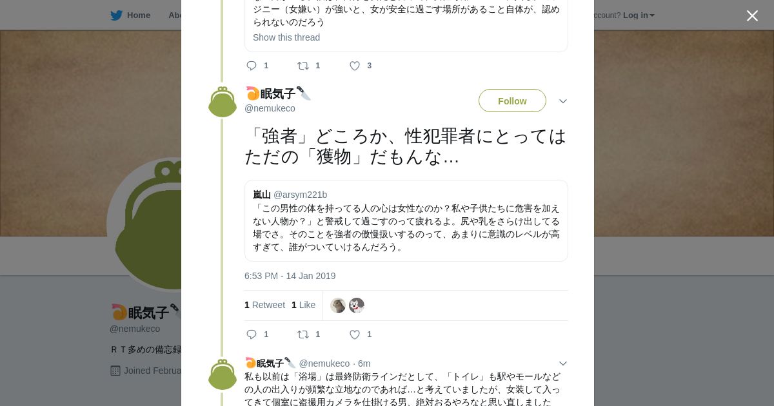Expand main tweet options chevron
The width and height of the screenshot is (774, 406).
tap(562, 101)
